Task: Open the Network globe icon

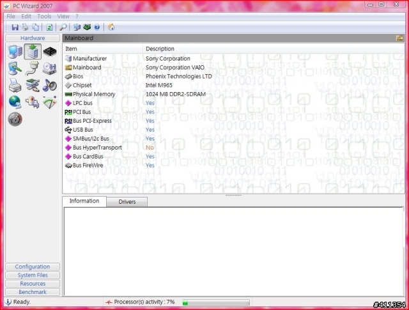Action: tap(15, 102)
